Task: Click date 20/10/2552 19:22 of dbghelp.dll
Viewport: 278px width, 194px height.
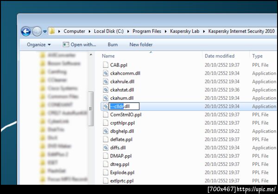Action: point(222,131)
